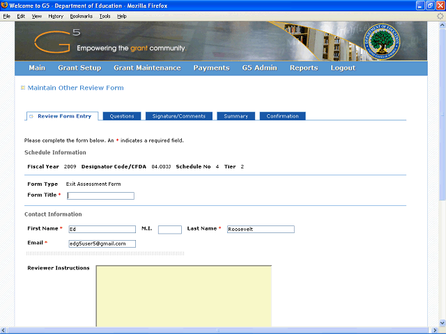The width and height of the screenshot is (446, 334).
Task: Click the Maintain Other Review Form heading
Action: coord(76,88)
